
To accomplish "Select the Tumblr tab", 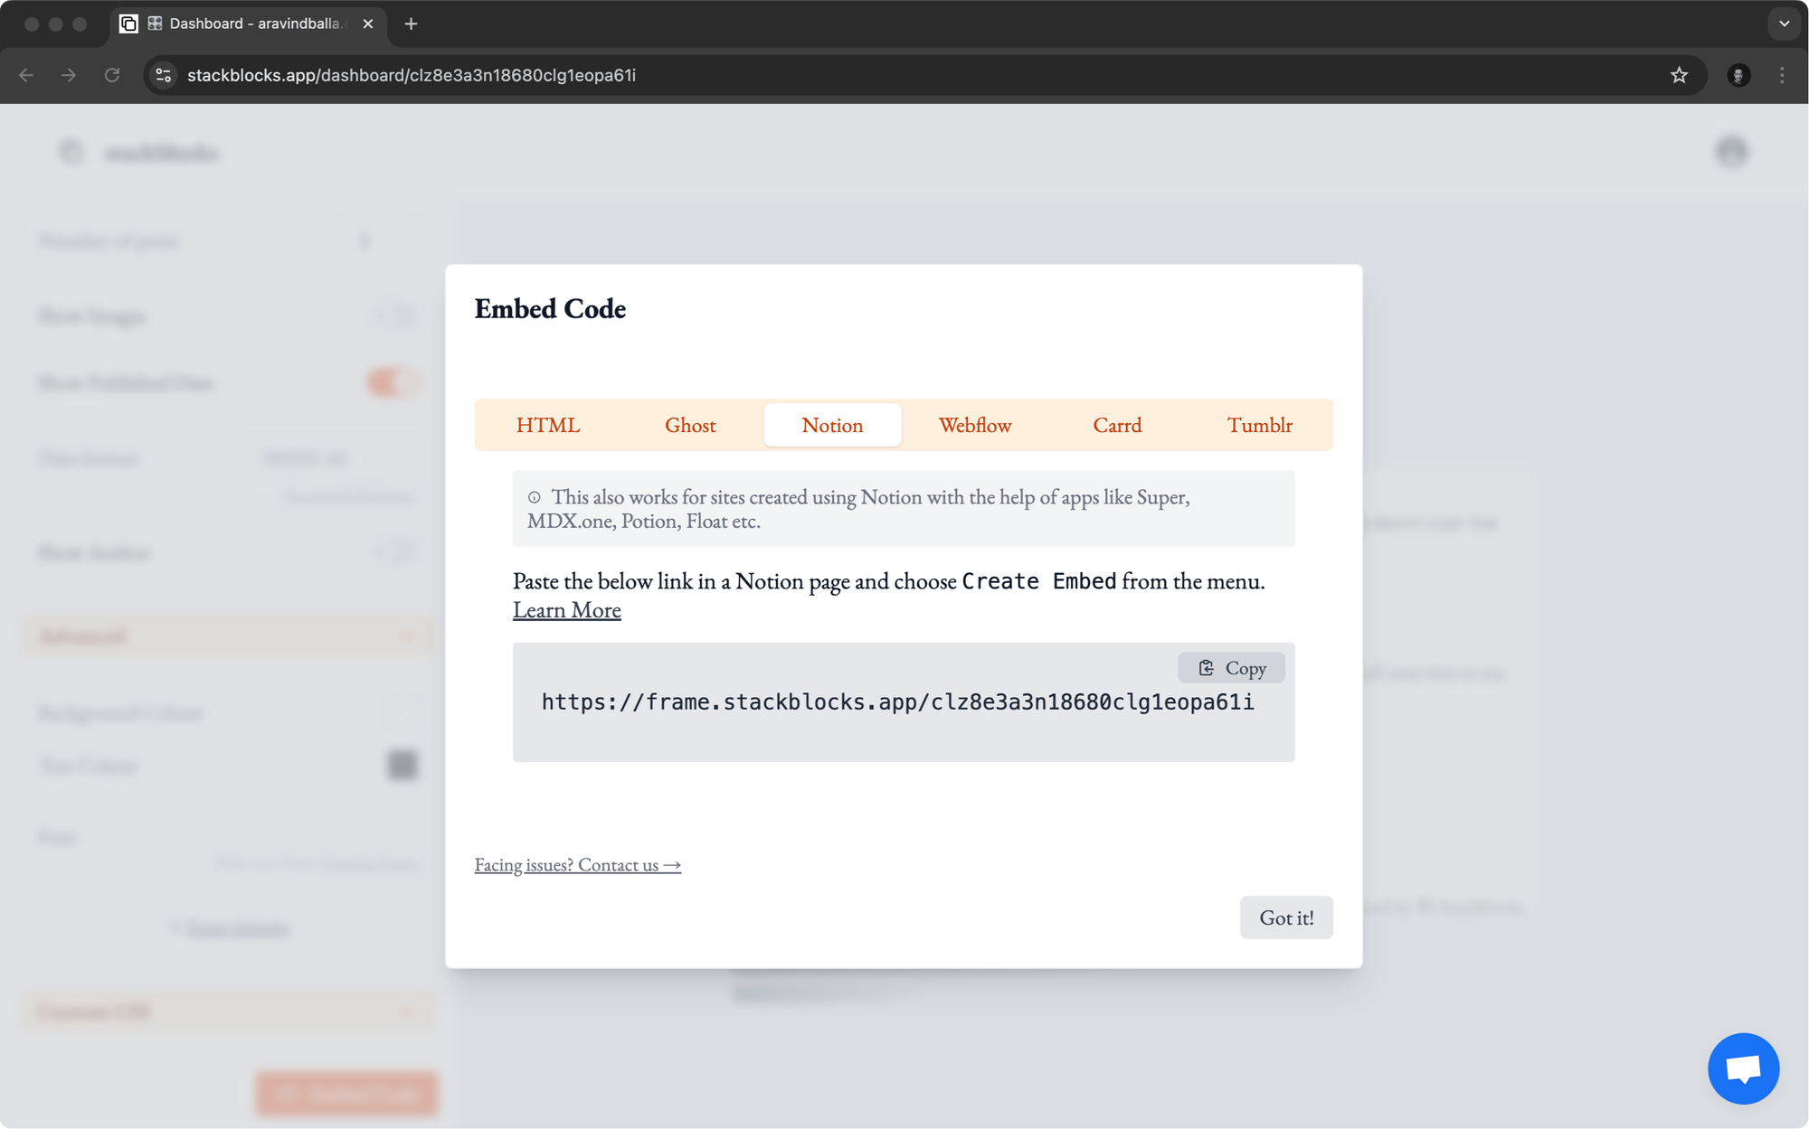I will tap(1259, 425).
